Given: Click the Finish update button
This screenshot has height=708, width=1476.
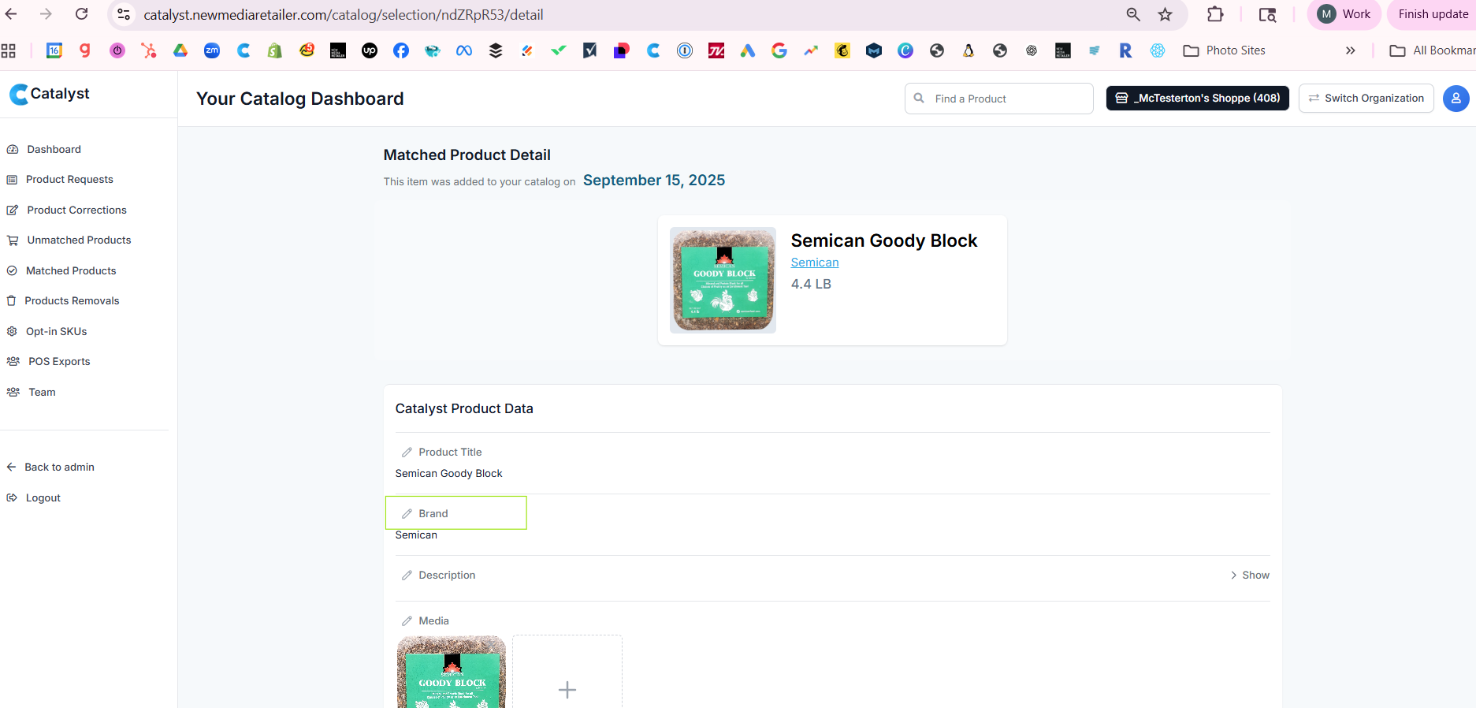Looking at the screenshot, I should coord(1431,14).
